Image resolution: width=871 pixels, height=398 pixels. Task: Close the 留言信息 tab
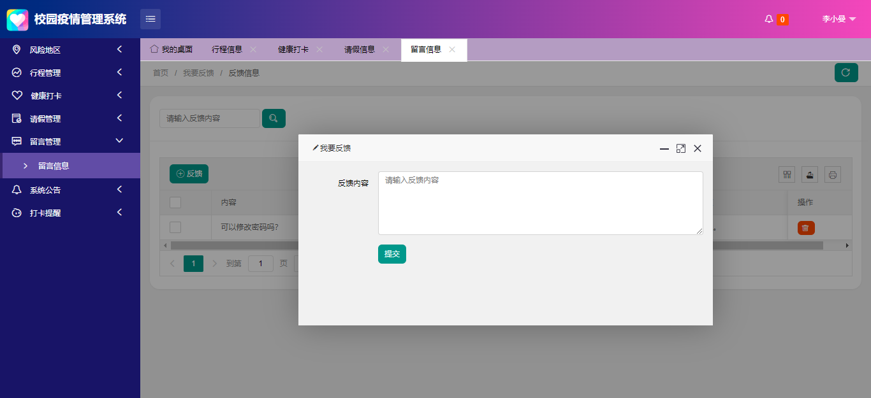pos(452,50)
